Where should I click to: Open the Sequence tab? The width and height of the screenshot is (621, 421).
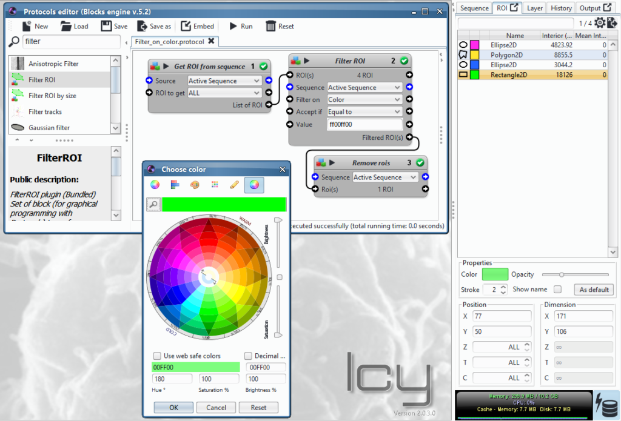pos(474,8)
